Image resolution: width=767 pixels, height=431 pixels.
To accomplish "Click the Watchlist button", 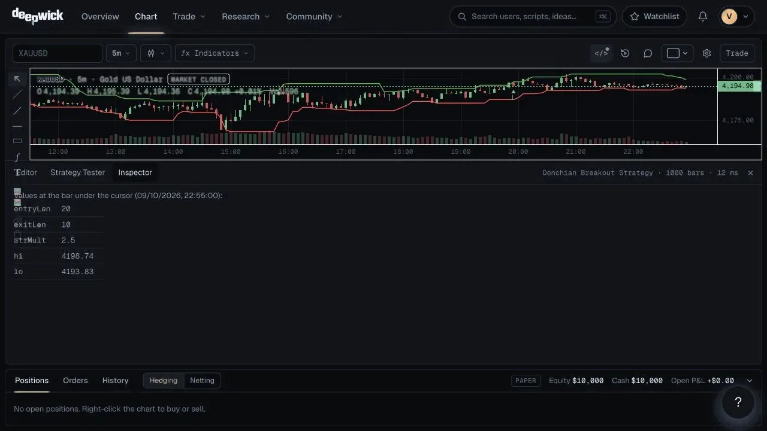I will (x=654, y=17).
